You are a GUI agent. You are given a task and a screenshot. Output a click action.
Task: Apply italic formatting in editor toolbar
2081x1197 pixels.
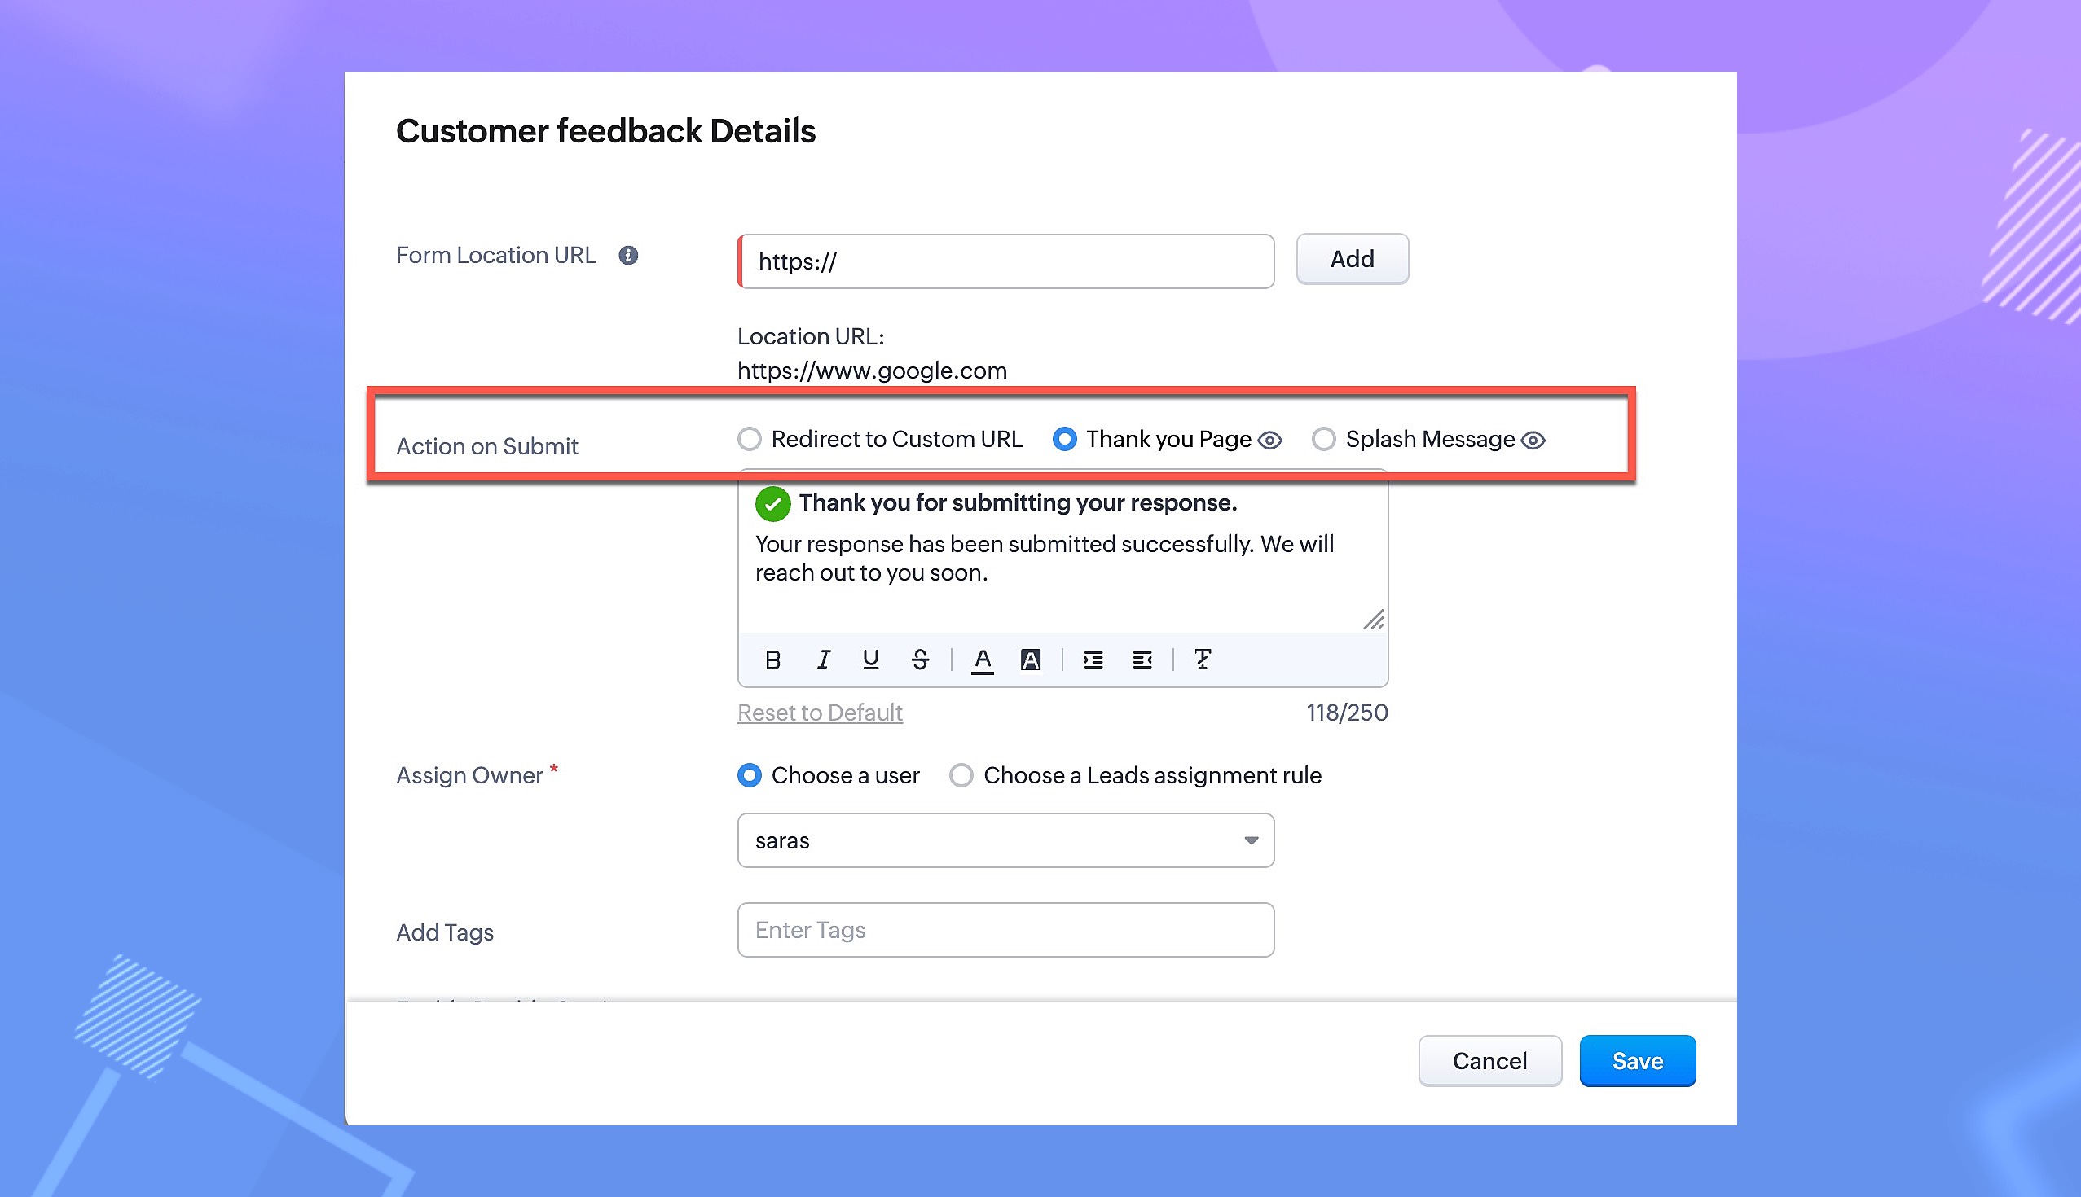(x=822, y=660)
